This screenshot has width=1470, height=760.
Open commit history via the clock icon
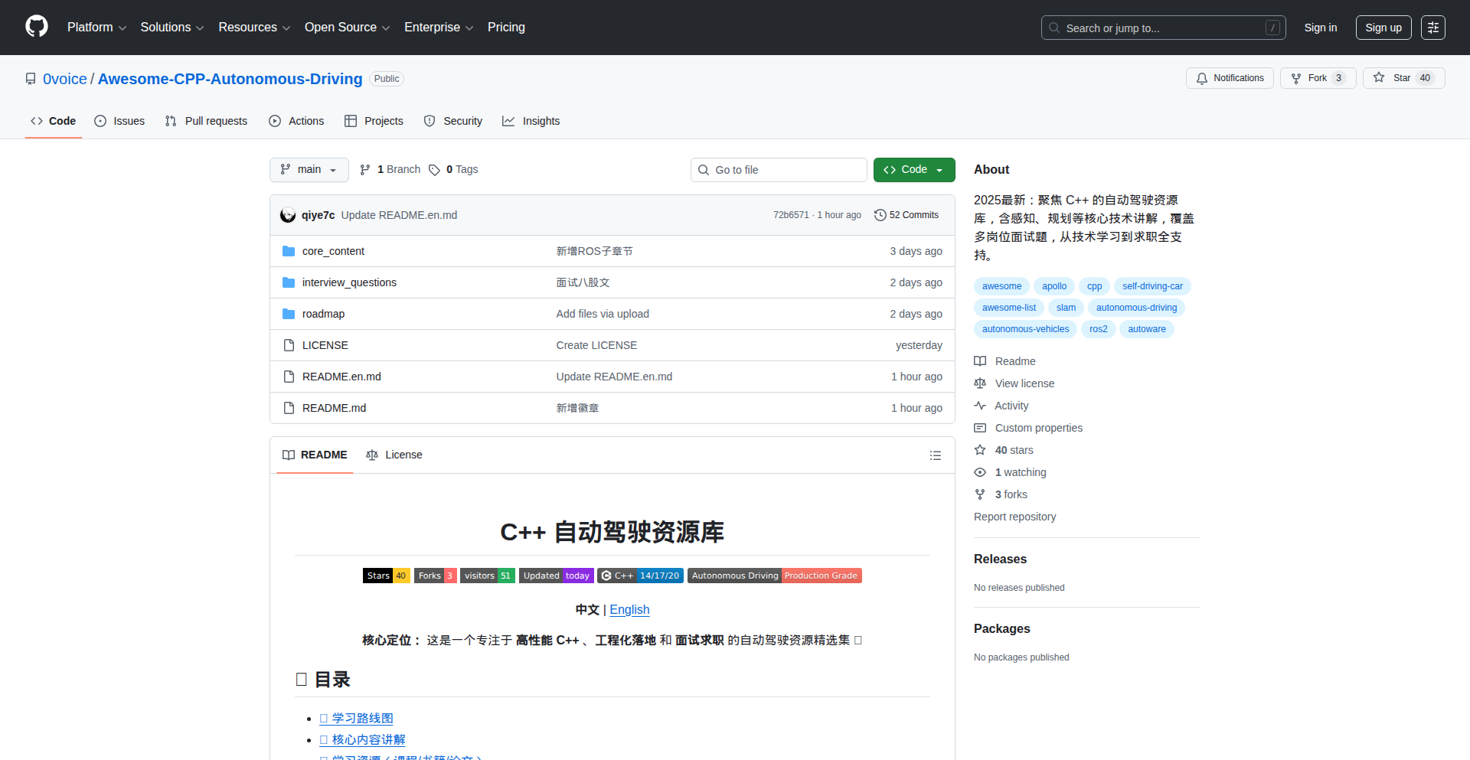879,215
